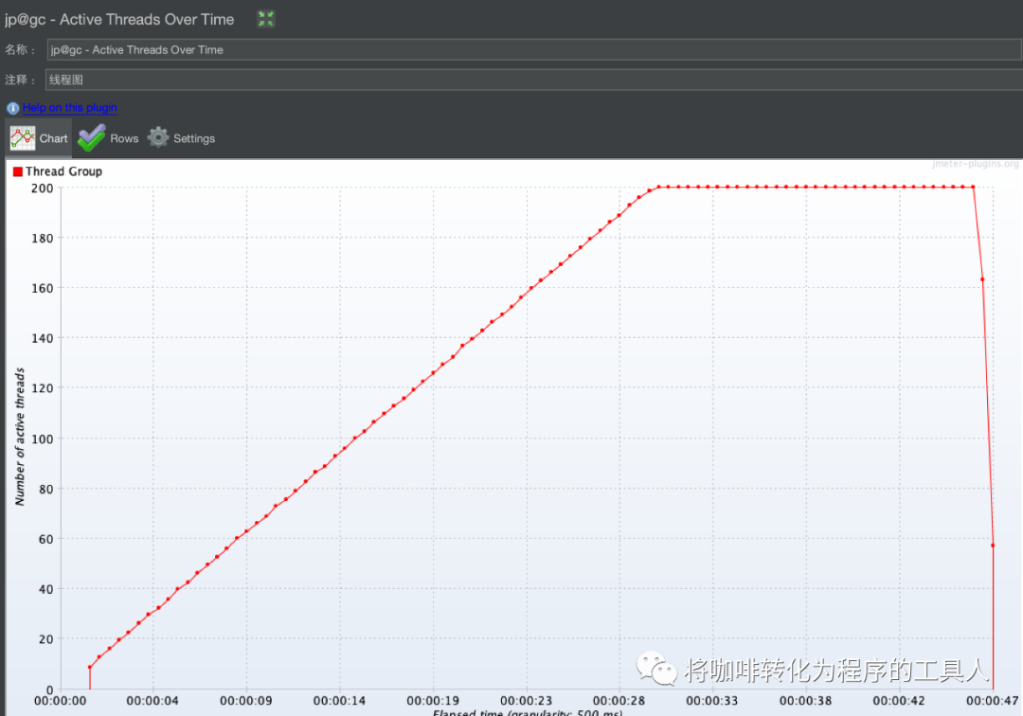Click the y-axis value 160
The height and width of the screenshot is (716, 1023).
point(43,288)
